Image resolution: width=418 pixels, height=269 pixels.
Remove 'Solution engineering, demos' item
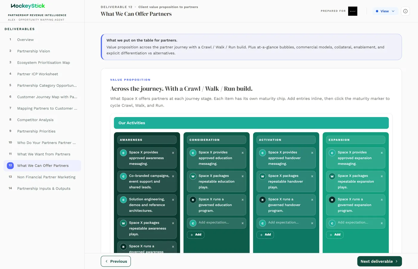pyautogui.click(x=173, y=200)
